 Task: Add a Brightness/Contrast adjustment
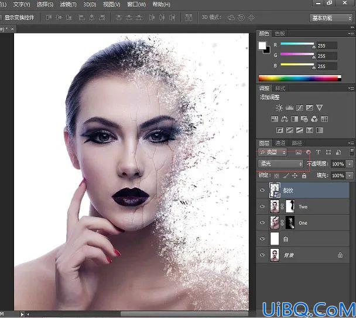pyautogui.click(x=279, y=107)
